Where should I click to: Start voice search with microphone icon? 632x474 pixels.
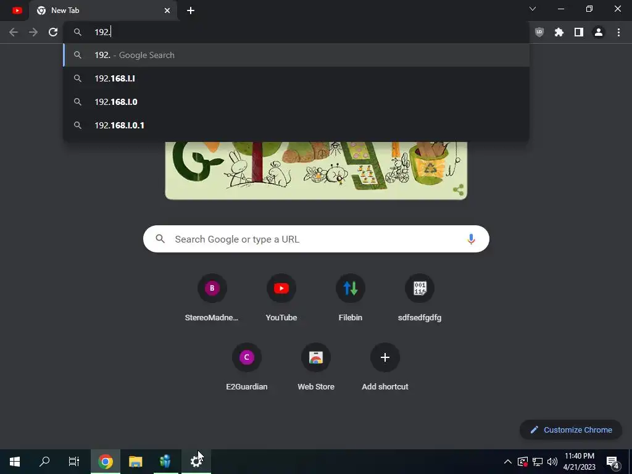[x=471, y=239]
